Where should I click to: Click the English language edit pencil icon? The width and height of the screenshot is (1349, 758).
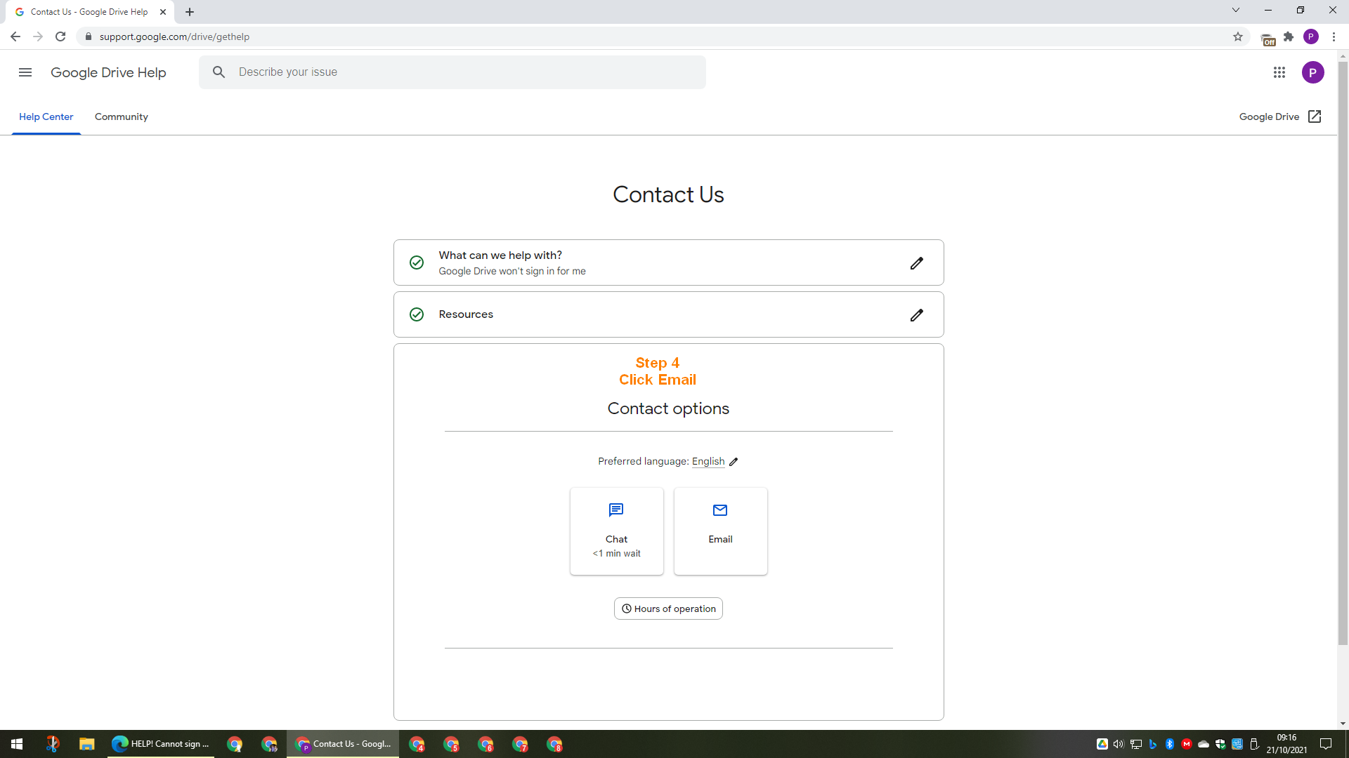[734, 461]
